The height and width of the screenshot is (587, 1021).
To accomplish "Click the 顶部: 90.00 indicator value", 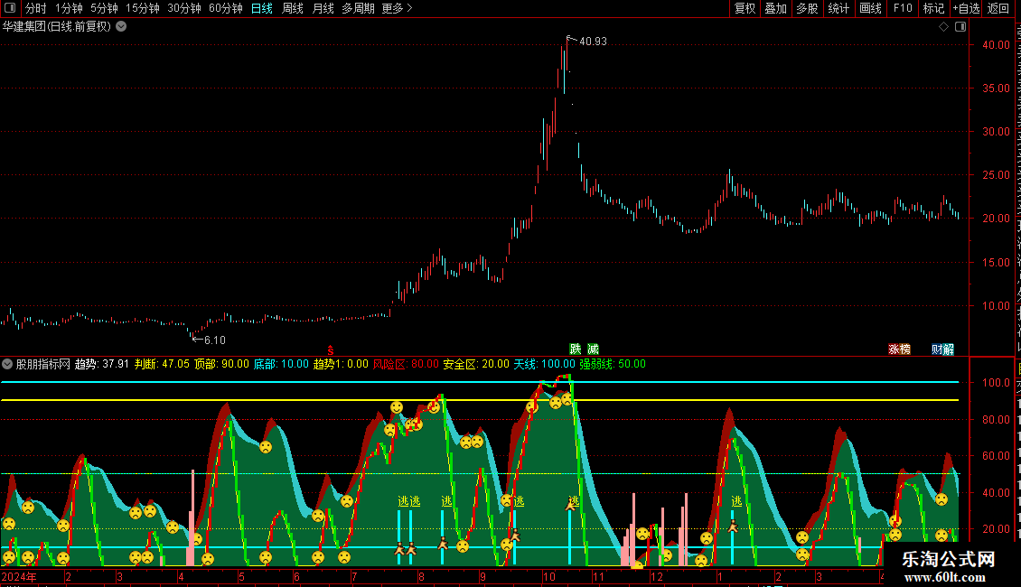I will [x=221, y=364].
